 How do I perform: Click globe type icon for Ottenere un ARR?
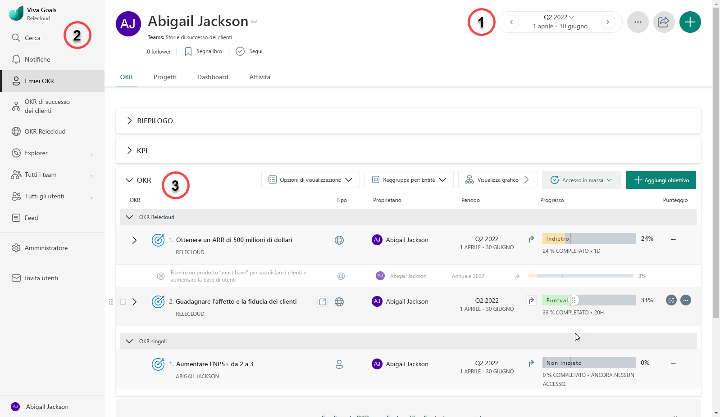pyautogui.click(x=339, y=240)
